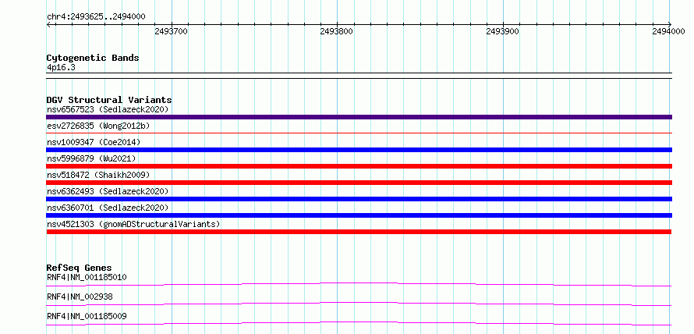694x334 pixels.
Task: Open variant label nsv6360701 (Sedlazeck2020)
Action: point(108,208)
